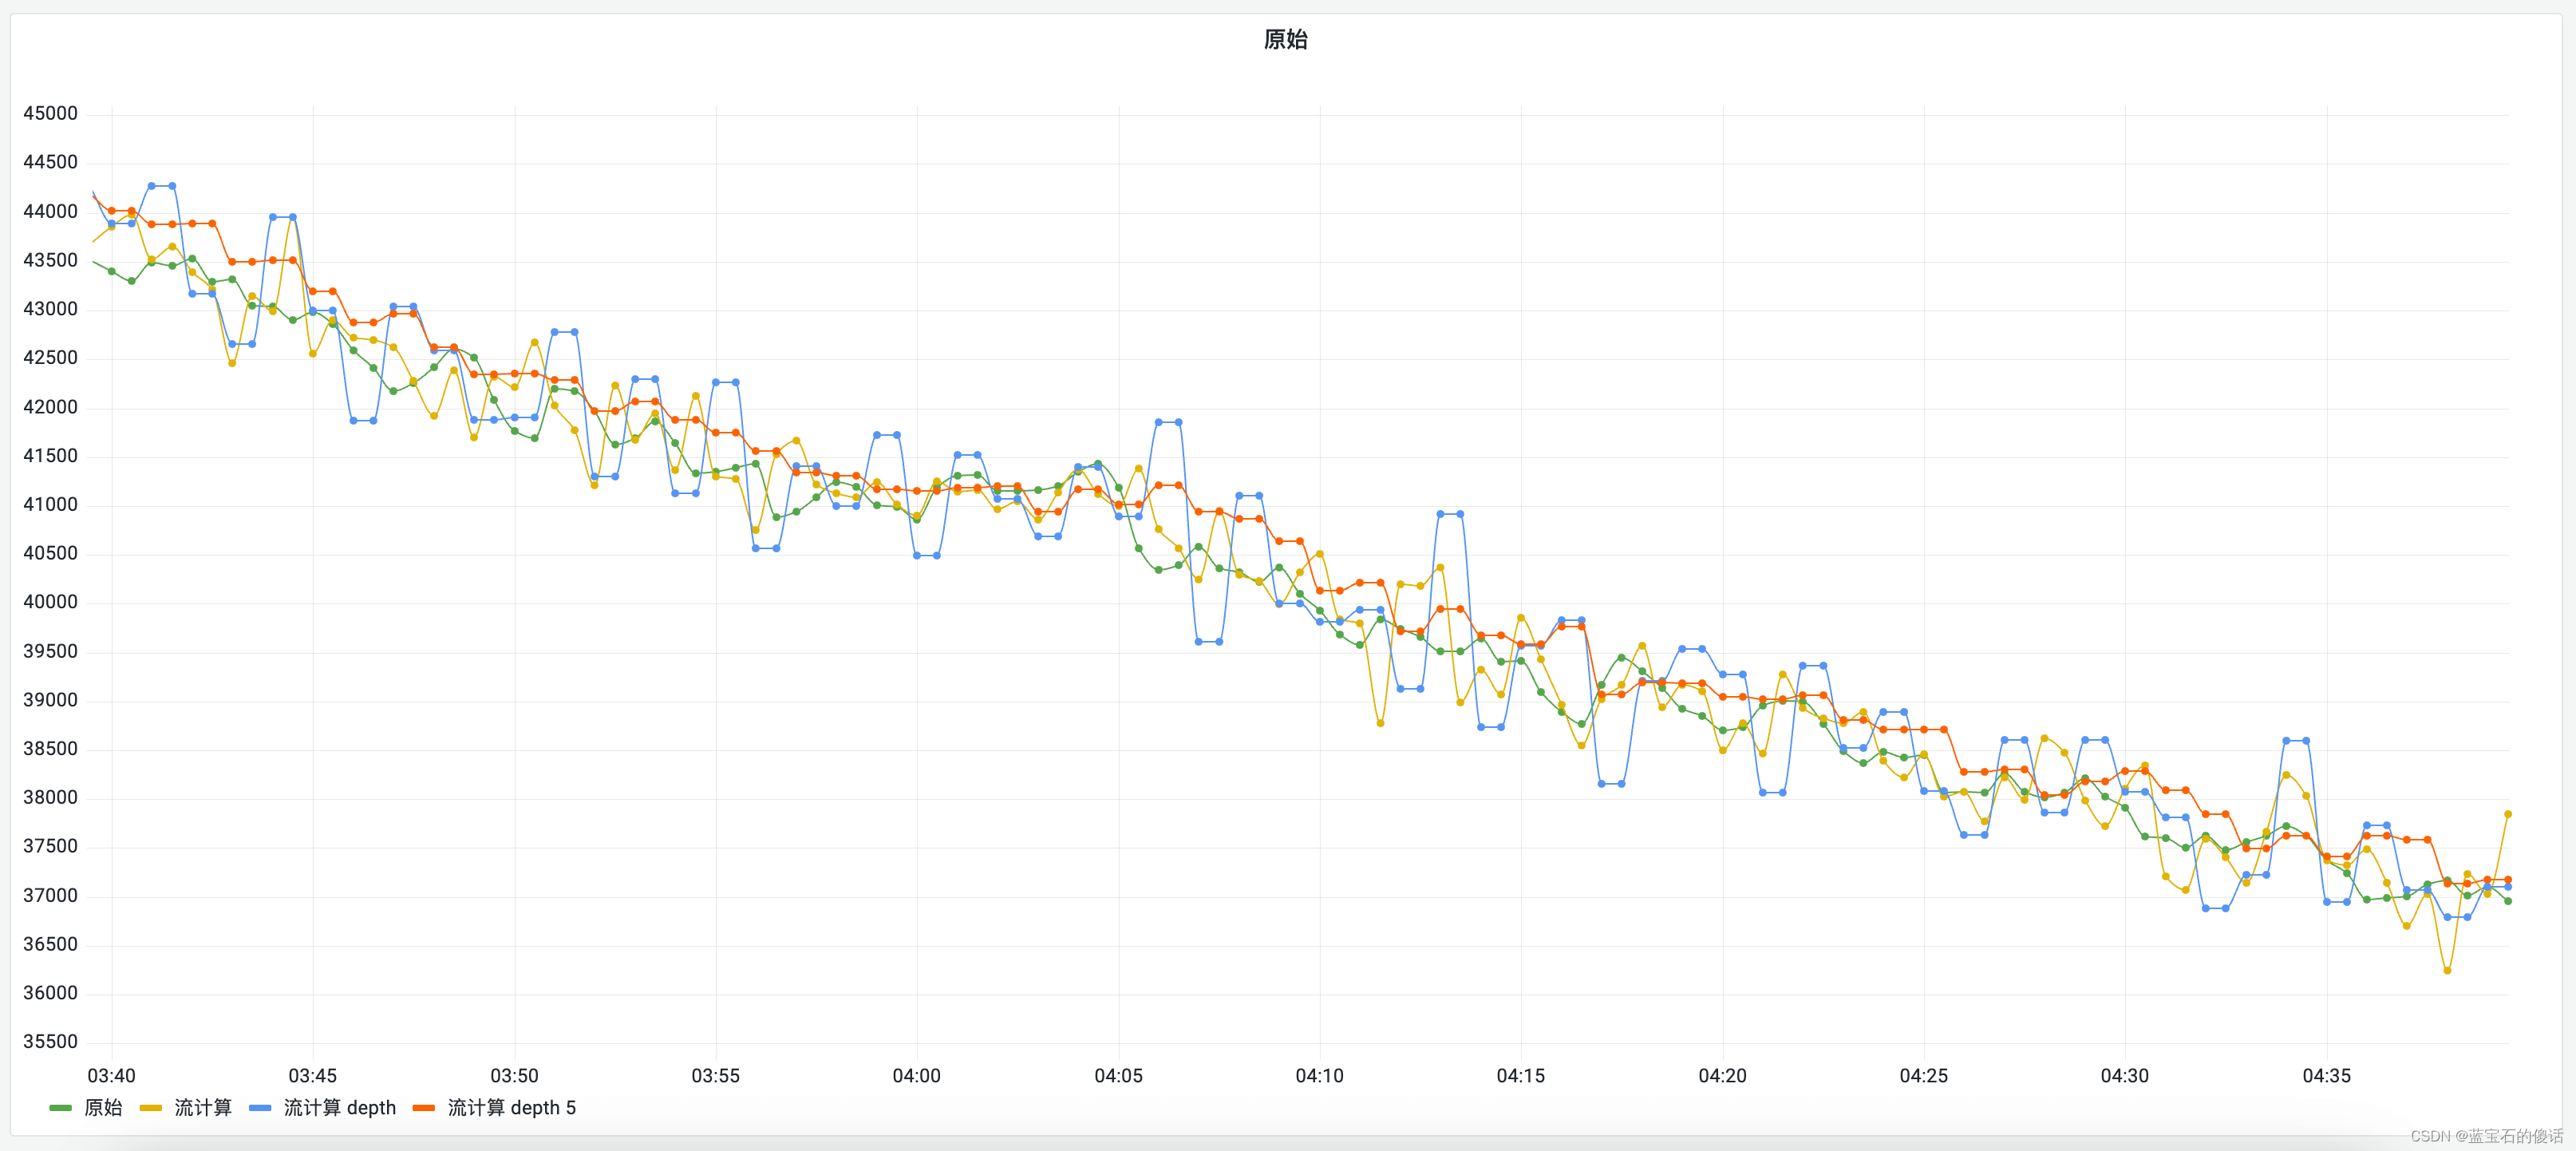Click the 44500 y-axis label
Screen dimensions: 2576x1151
[x=50, y=162]
